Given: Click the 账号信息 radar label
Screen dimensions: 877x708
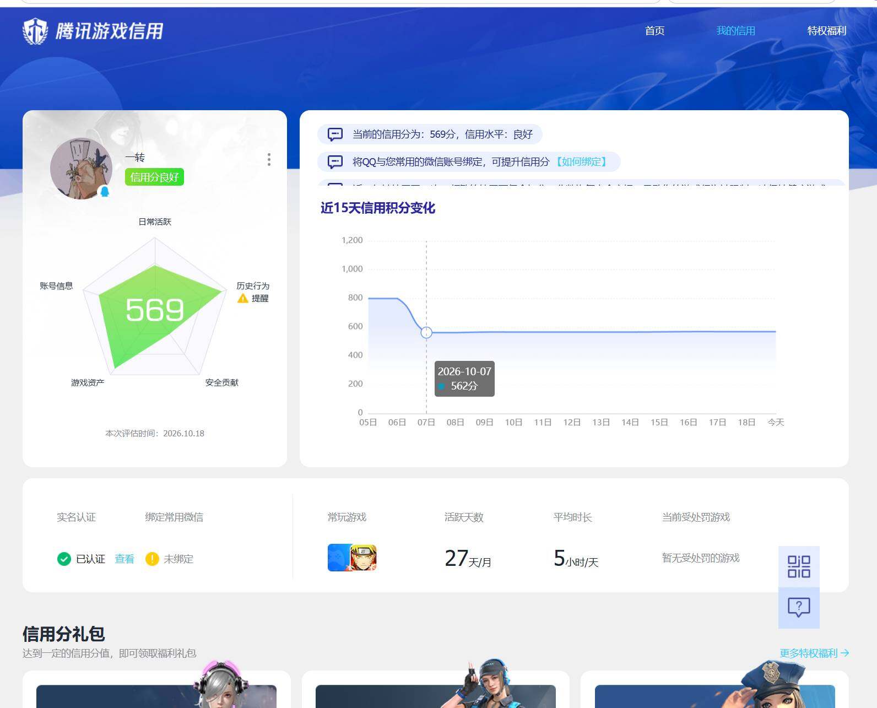Looking at the screenshot, I should pos(56,285).
